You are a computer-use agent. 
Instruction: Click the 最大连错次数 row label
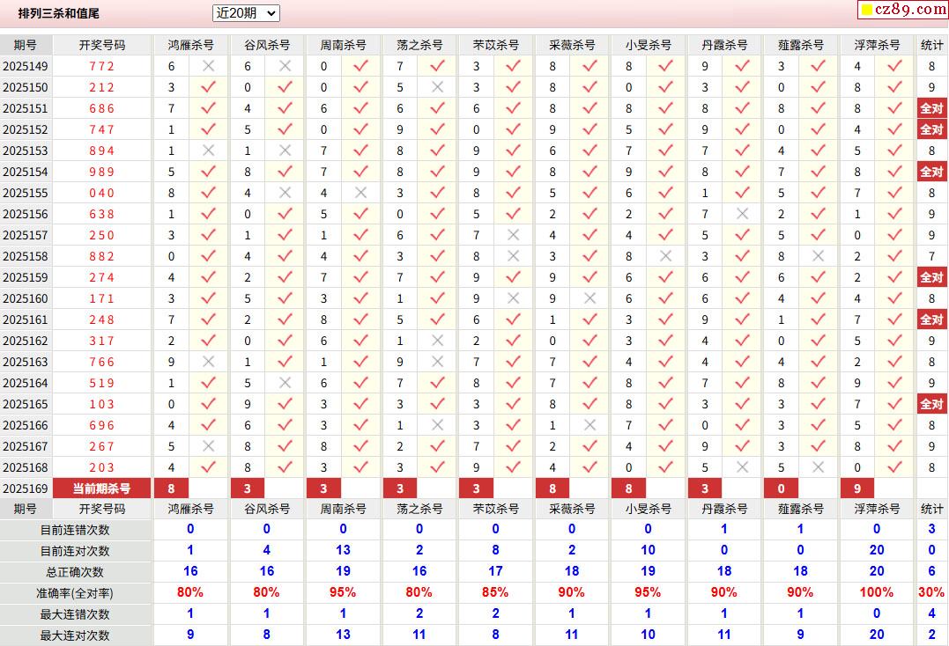click(x=75, y=614)
